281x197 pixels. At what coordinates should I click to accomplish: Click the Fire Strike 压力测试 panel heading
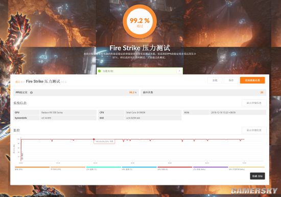click(43, 81)
